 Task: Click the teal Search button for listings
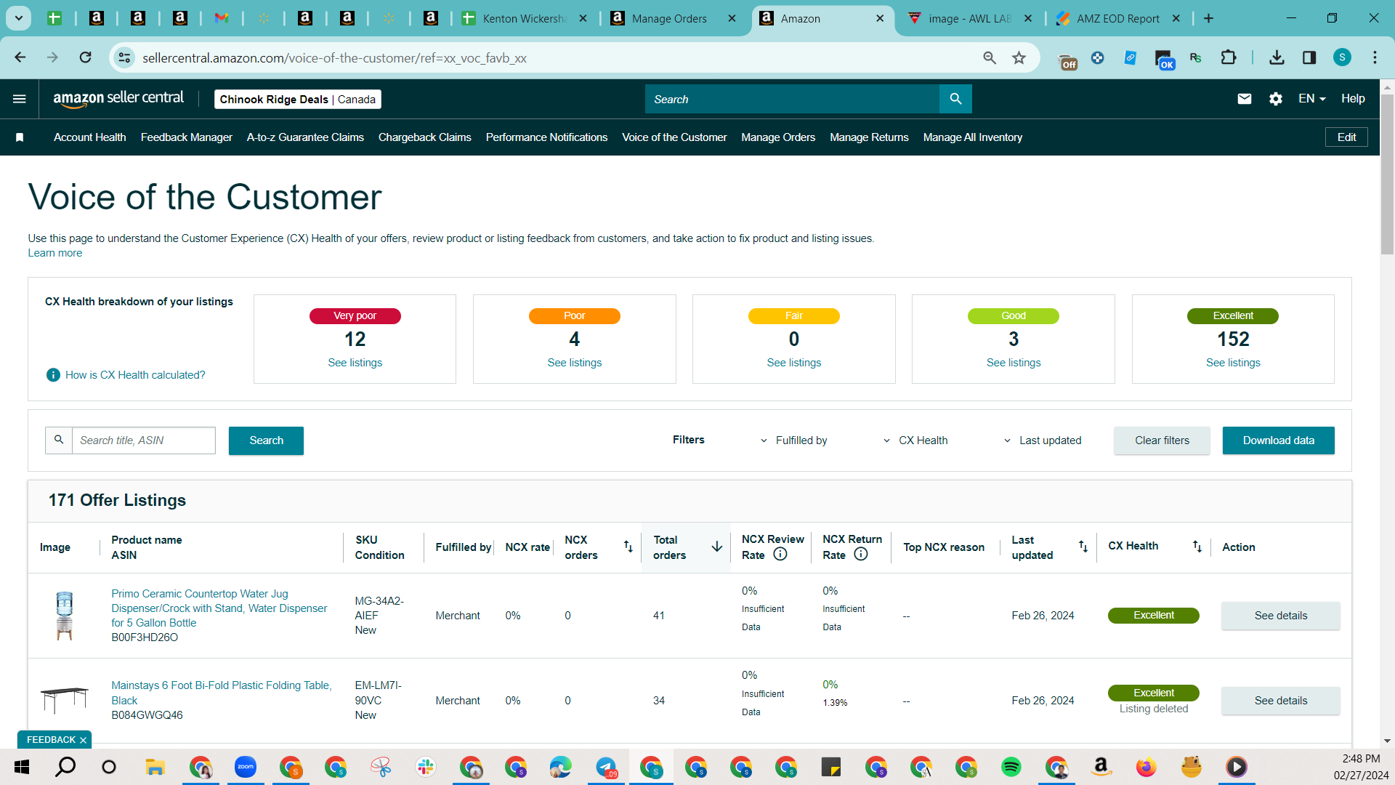[x=266, y=440]
